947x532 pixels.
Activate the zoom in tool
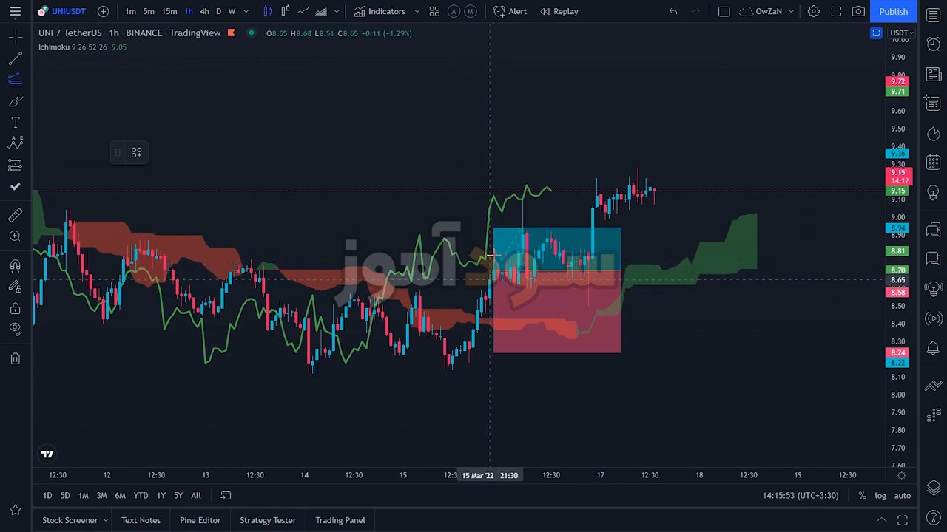15,236
